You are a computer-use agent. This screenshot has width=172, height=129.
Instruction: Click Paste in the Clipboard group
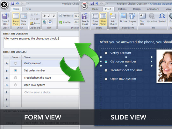(35, 23)
